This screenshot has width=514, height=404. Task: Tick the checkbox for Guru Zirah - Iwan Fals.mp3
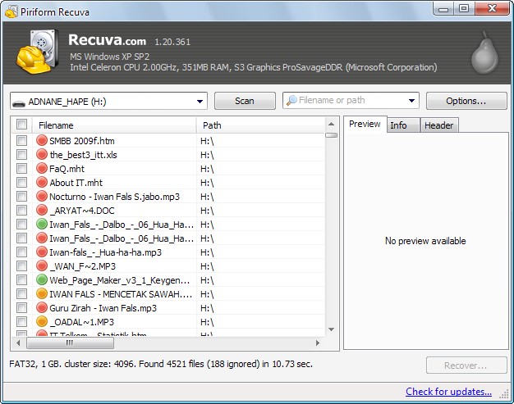tap(21, 308)
